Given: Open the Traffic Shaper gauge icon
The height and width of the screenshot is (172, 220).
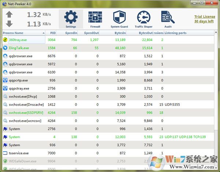Looking at the screenshot, I should click(143, 18).
